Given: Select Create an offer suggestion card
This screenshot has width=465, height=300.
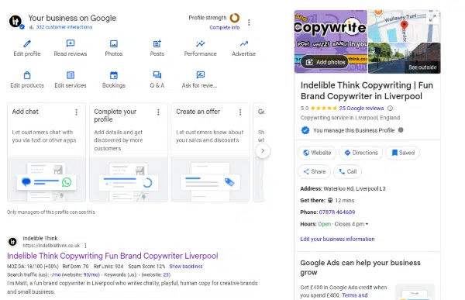Looking at the screenshot, I should pos(210,153).
